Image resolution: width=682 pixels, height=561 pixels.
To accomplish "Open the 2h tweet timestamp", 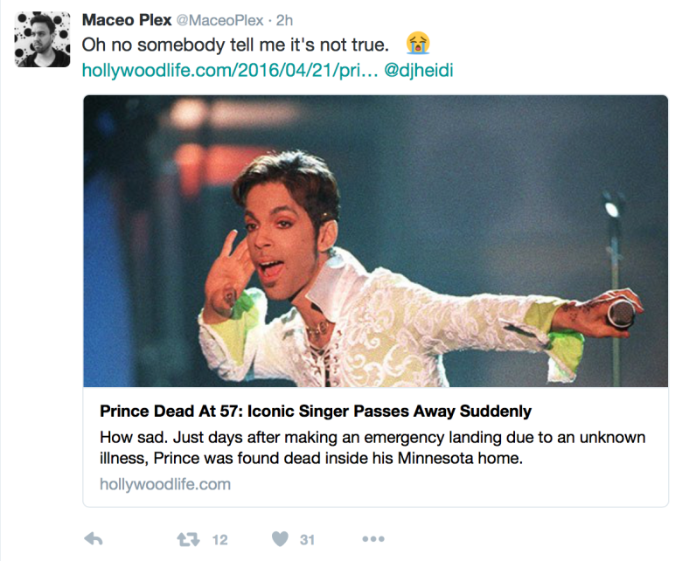I will click(x=283, y=20).
